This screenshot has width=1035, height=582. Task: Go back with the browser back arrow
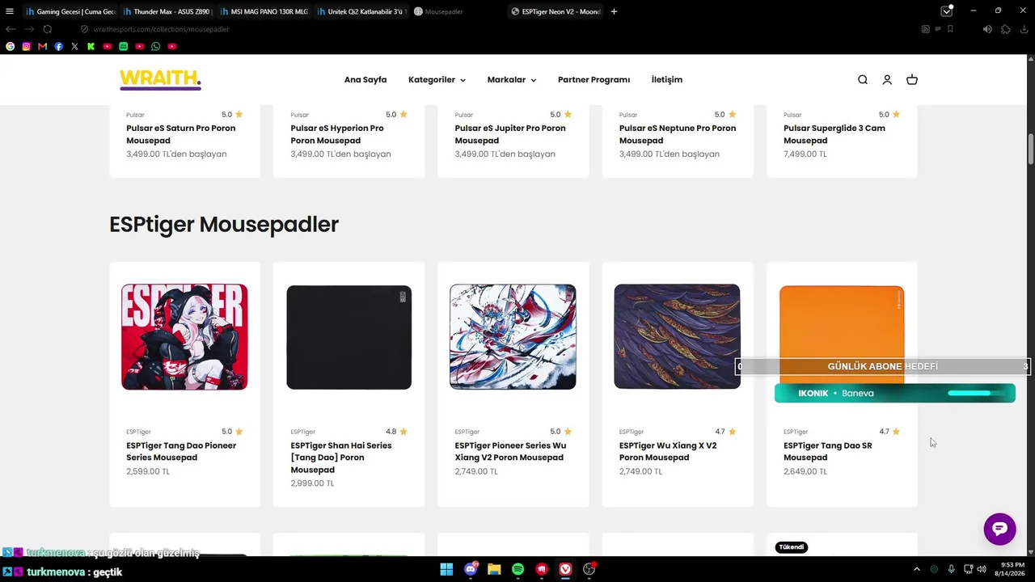tap(11, 29)
